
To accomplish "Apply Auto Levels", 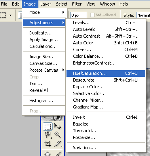I will pyautogui.click(x=106, y=29).
